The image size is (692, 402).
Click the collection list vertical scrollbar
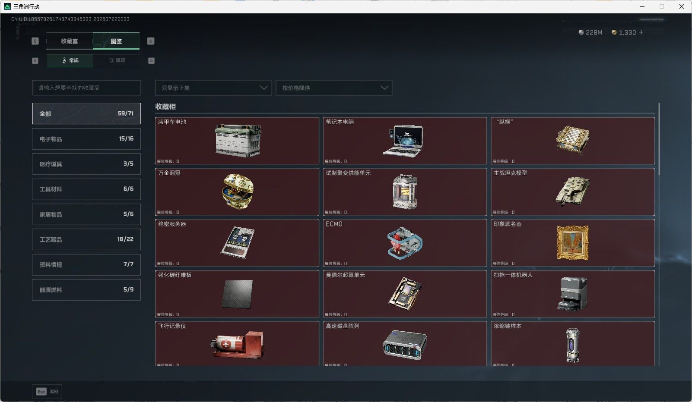[x=659, y=138]
